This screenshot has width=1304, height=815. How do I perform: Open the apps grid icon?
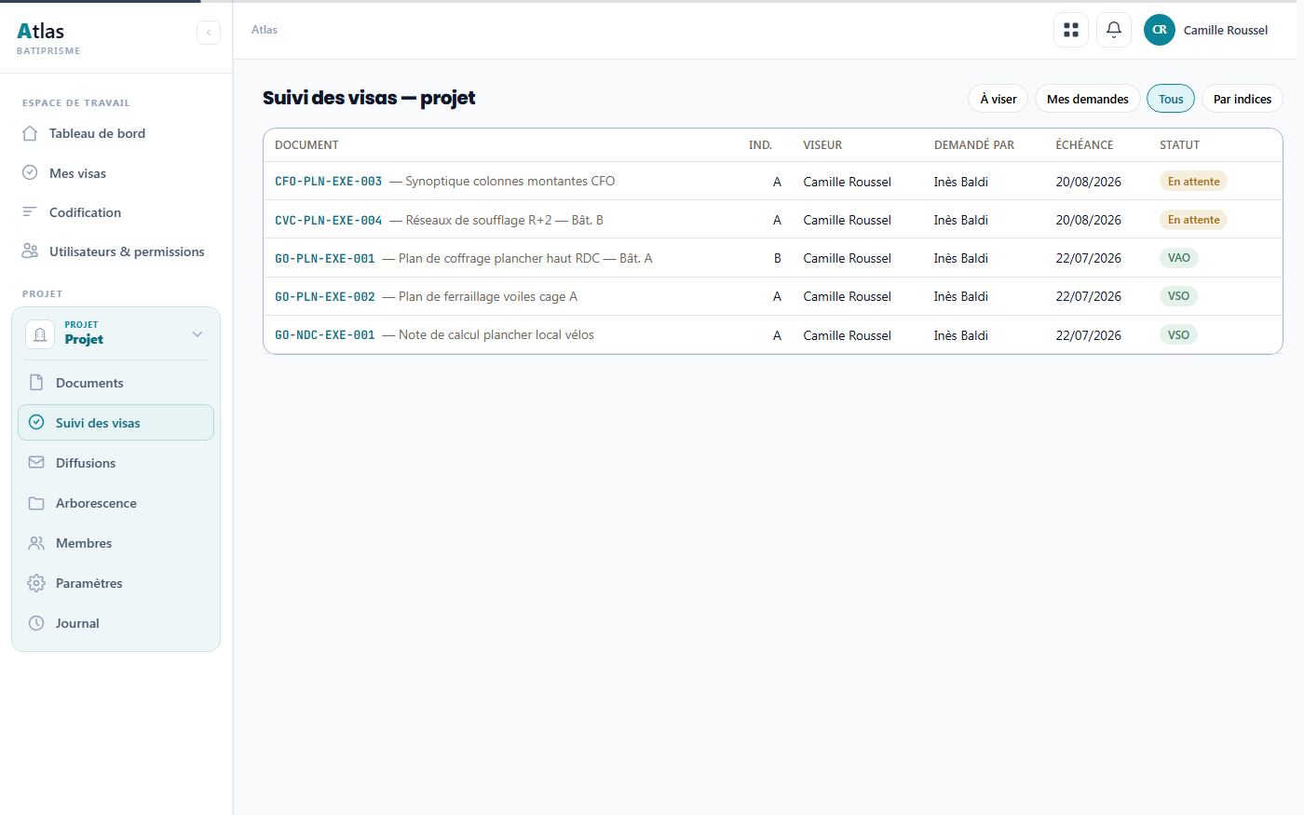pyautogui.click(x=1071, y=30)
